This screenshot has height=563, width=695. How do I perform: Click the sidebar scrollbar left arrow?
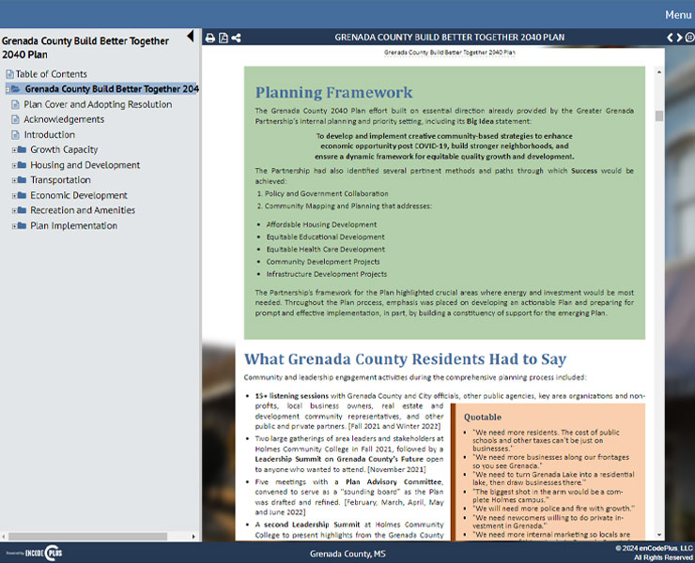point(4,537)
